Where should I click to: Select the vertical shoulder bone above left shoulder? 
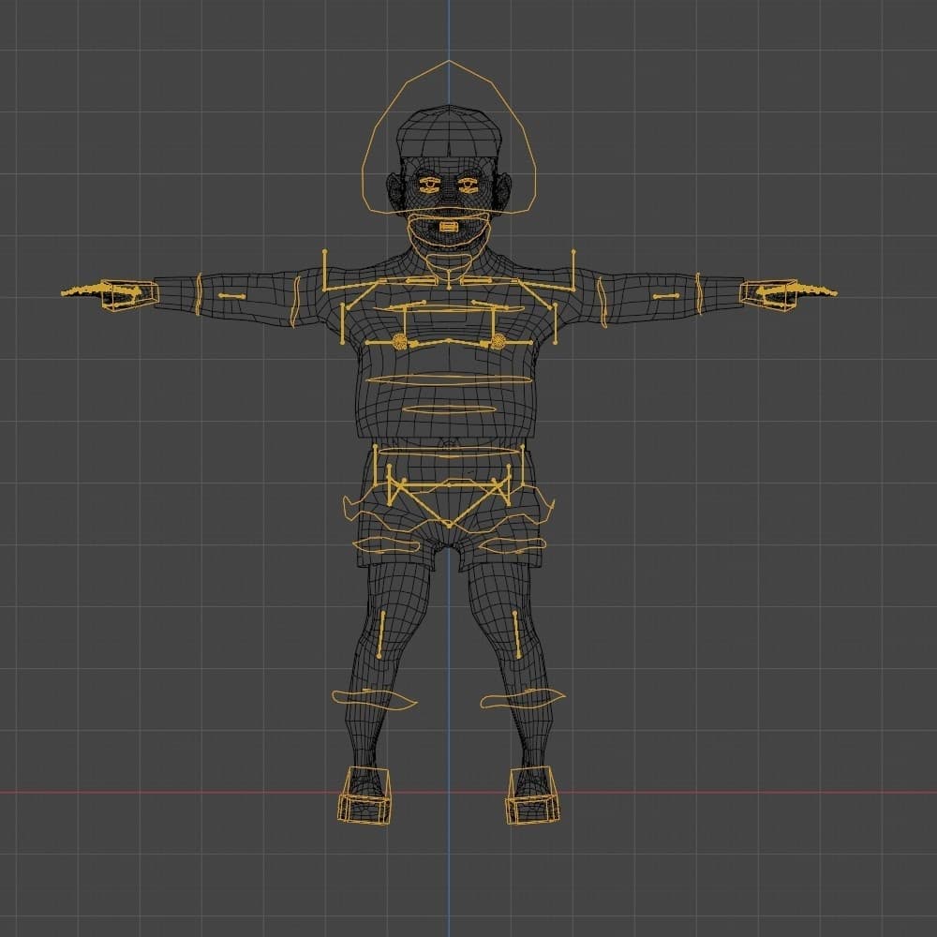point(324,270)
